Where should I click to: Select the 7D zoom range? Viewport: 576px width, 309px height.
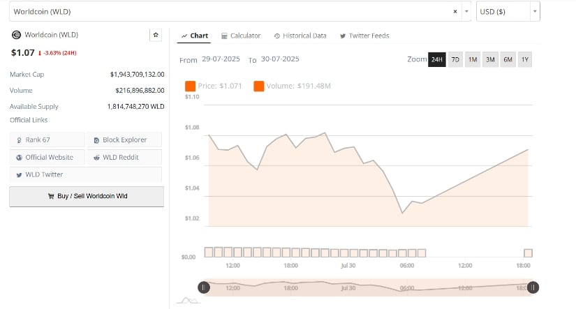pyautogui.click(x=455, y=59)
